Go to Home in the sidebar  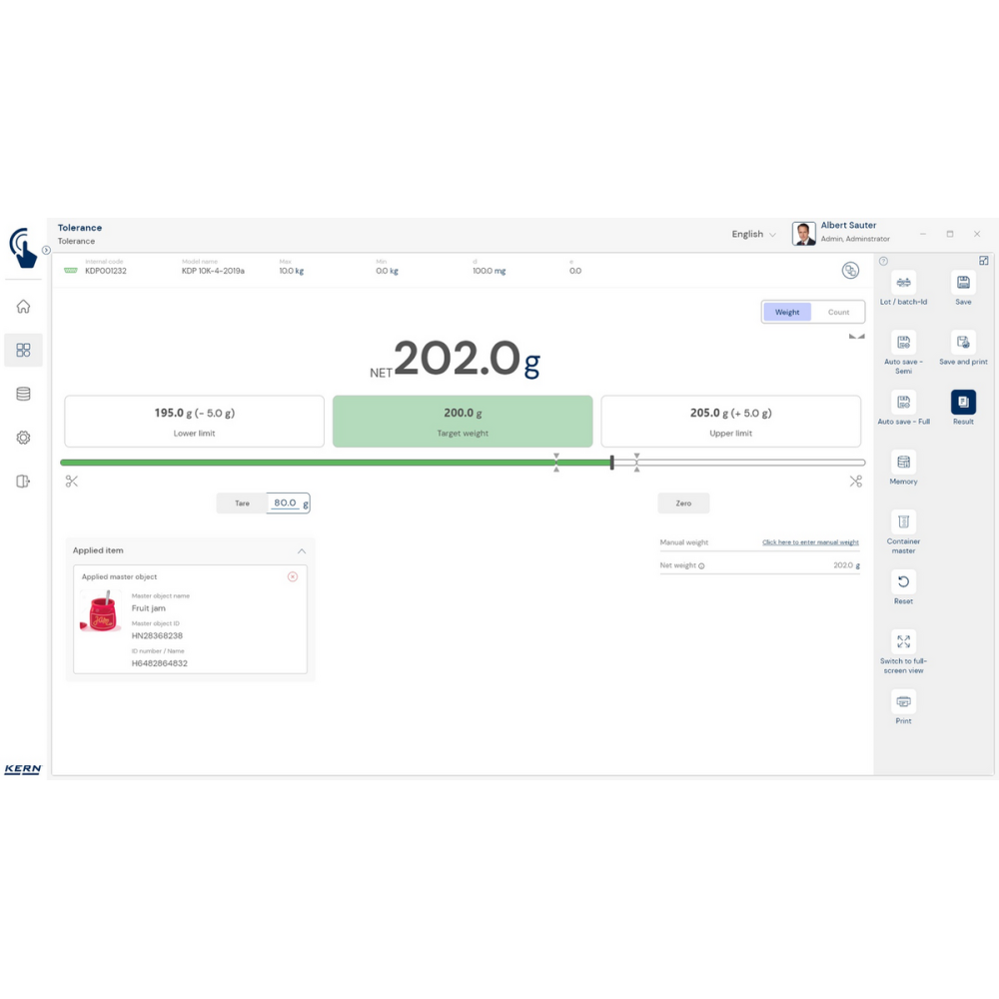tap(23, 307)
